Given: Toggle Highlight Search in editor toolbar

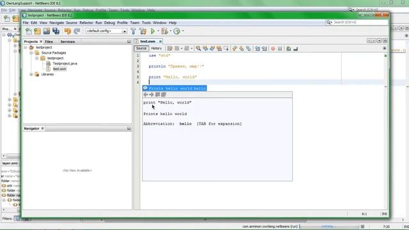Looking at the screenshot, I should coord(219,49).
